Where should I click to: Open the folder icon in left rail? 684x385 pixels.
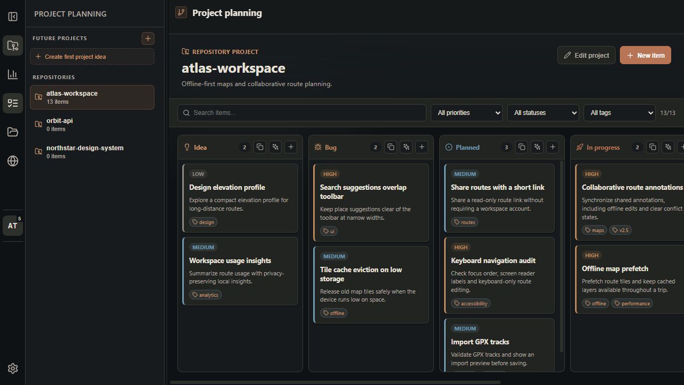13,132
